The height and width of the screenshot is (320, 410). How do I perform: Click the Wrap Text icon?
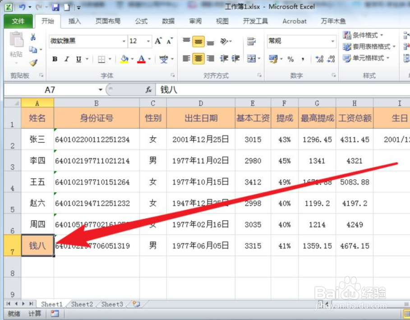point(251,41)
